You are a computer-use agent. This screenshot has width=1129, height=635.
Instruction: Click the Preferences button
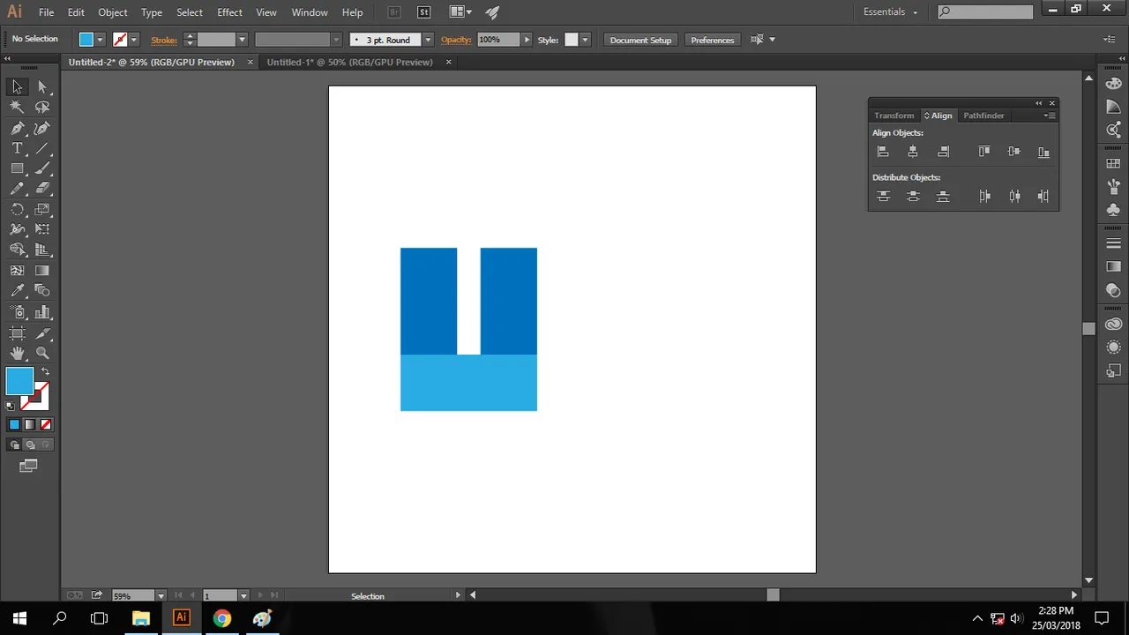[713, 40]
